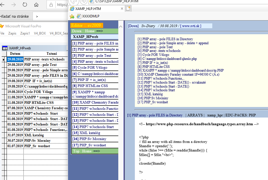Close the XAMP_HLP.HTM tab
This screenshot has height=180, width=268.
(x=122, y=9)
